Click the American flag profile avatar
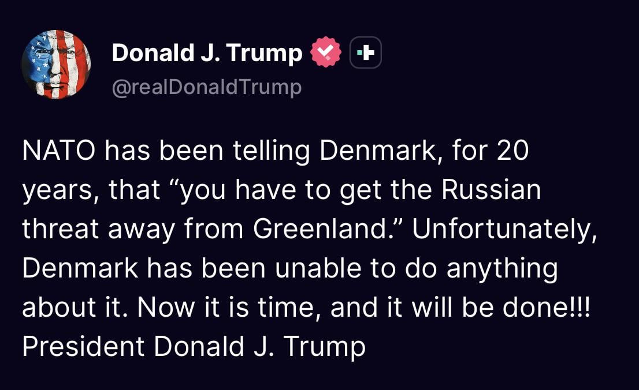 click(56, 64)
